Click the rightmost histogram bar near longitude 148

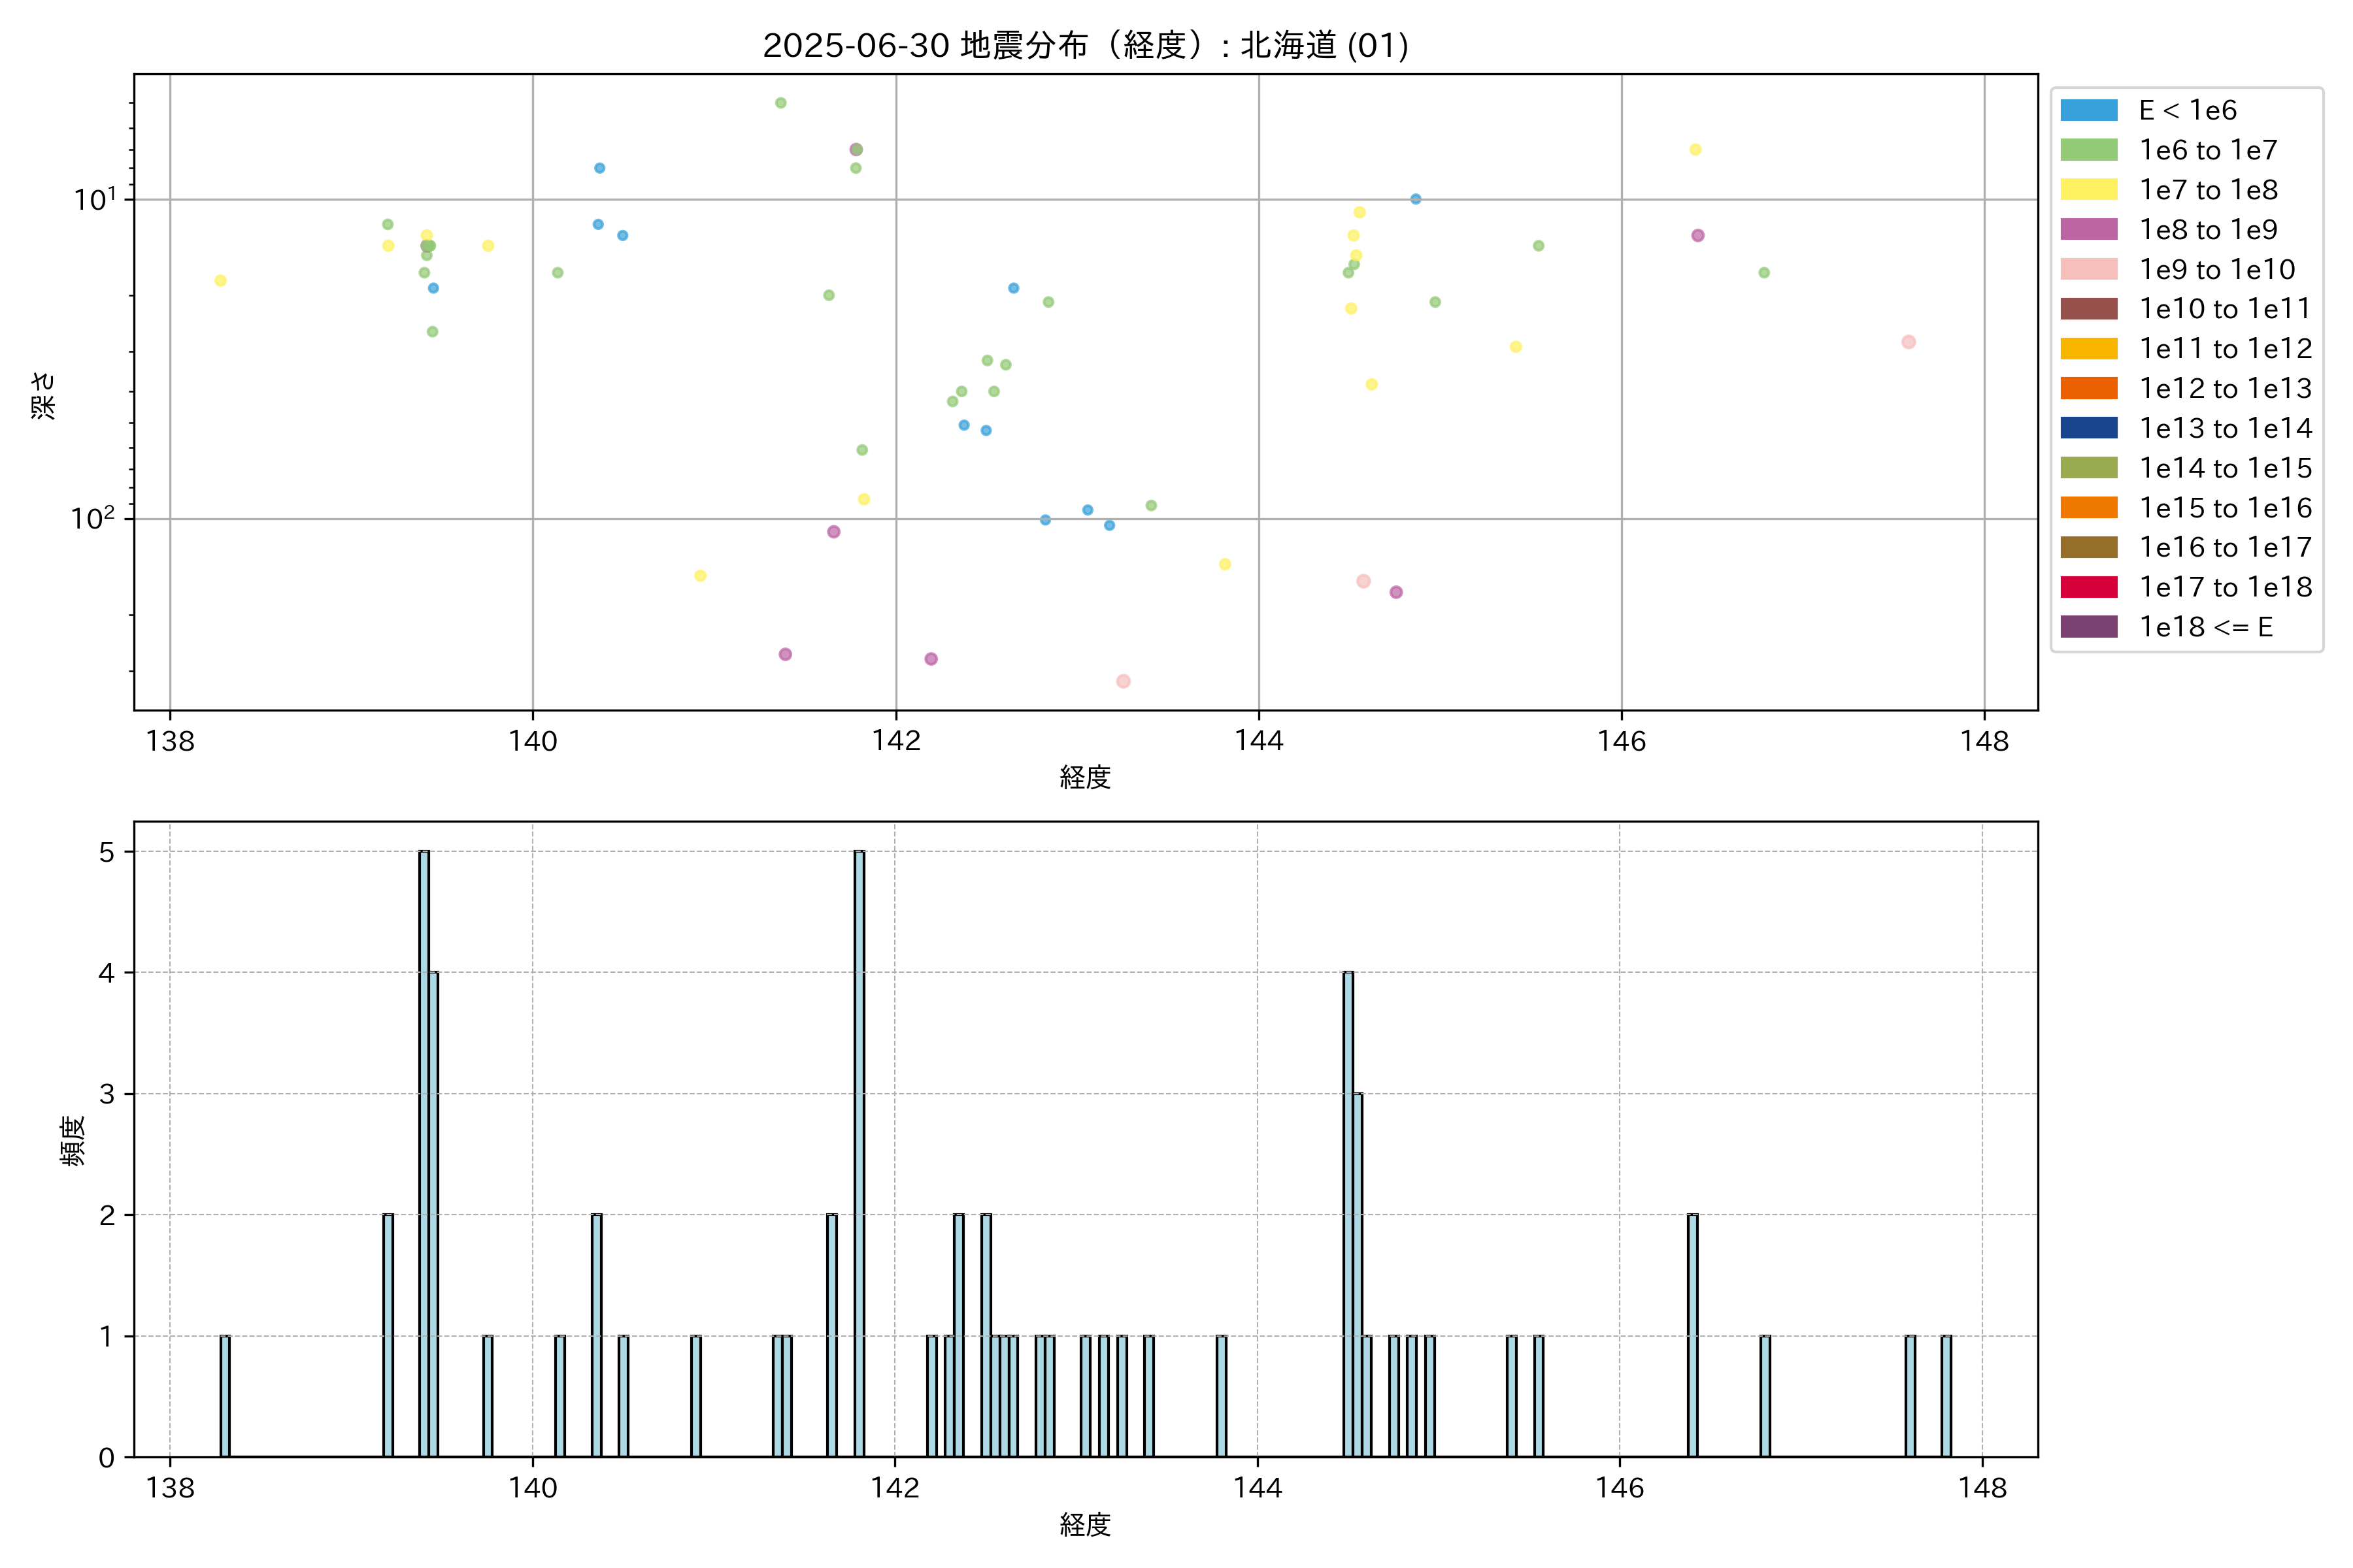pyautogui.click(x=1946, y=1396)
